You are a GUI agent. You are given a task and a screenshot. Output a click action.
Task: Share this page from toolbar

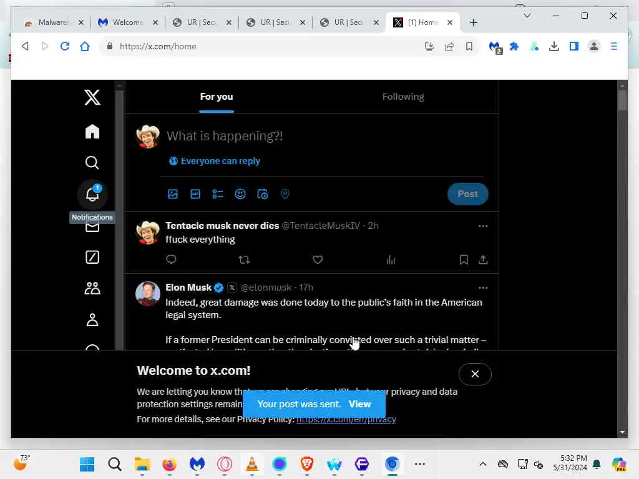[x=449, y=46]
